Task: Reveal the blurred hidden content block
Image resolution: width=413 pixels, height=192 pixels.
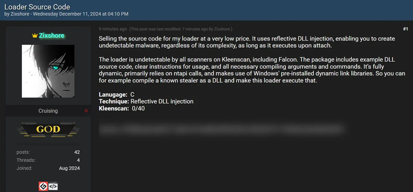Action: (x=222, y=129)
